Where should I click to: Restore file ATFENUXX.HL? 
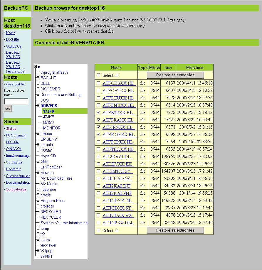pos(119,105)
